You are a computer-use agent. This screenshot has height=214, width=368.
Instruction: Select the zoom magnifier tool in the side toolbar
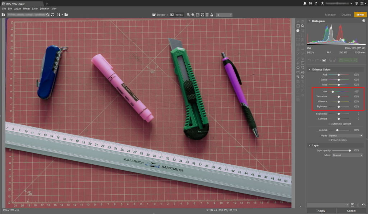[x=303, y=26]
